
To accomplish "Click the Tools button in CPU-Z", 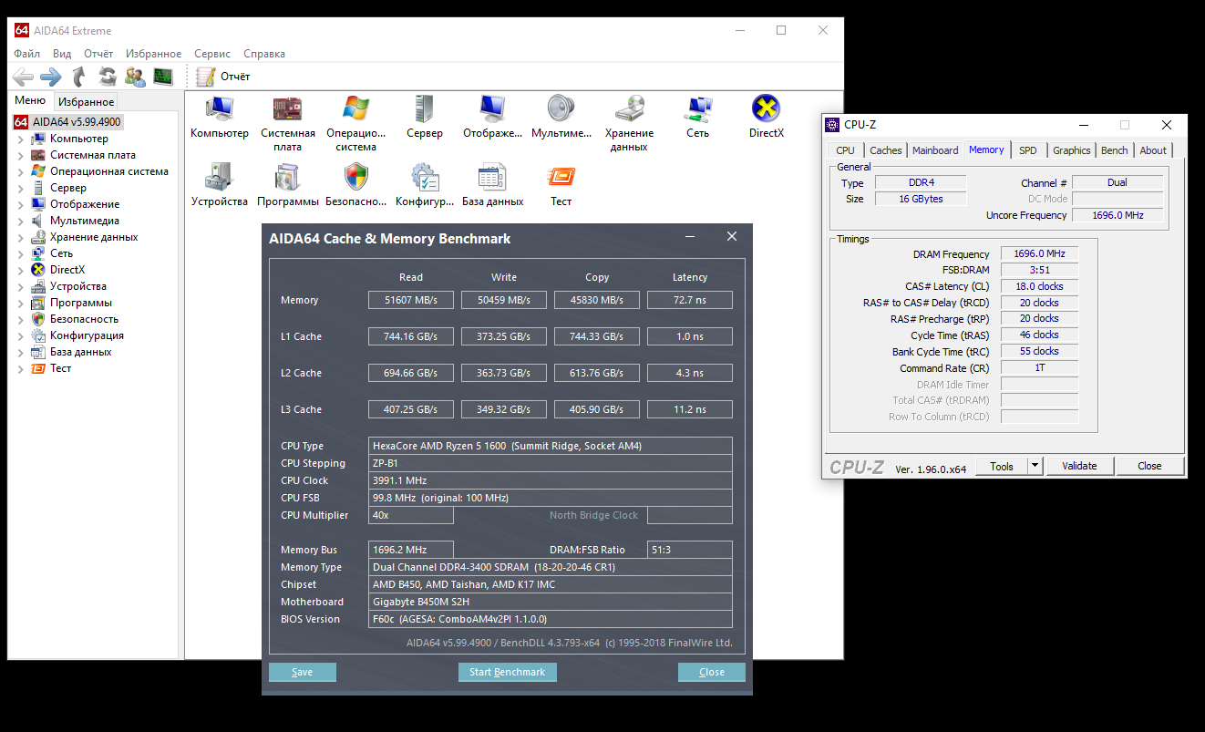I will (x=1002, y=466).
